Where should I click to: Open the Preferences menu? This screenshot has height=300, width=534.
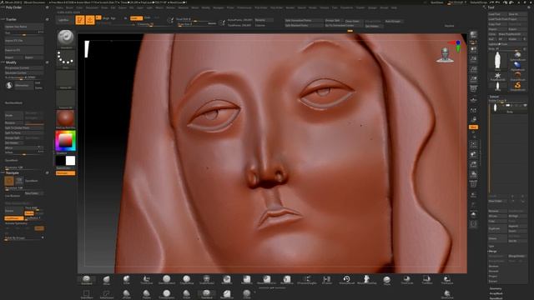244,7
